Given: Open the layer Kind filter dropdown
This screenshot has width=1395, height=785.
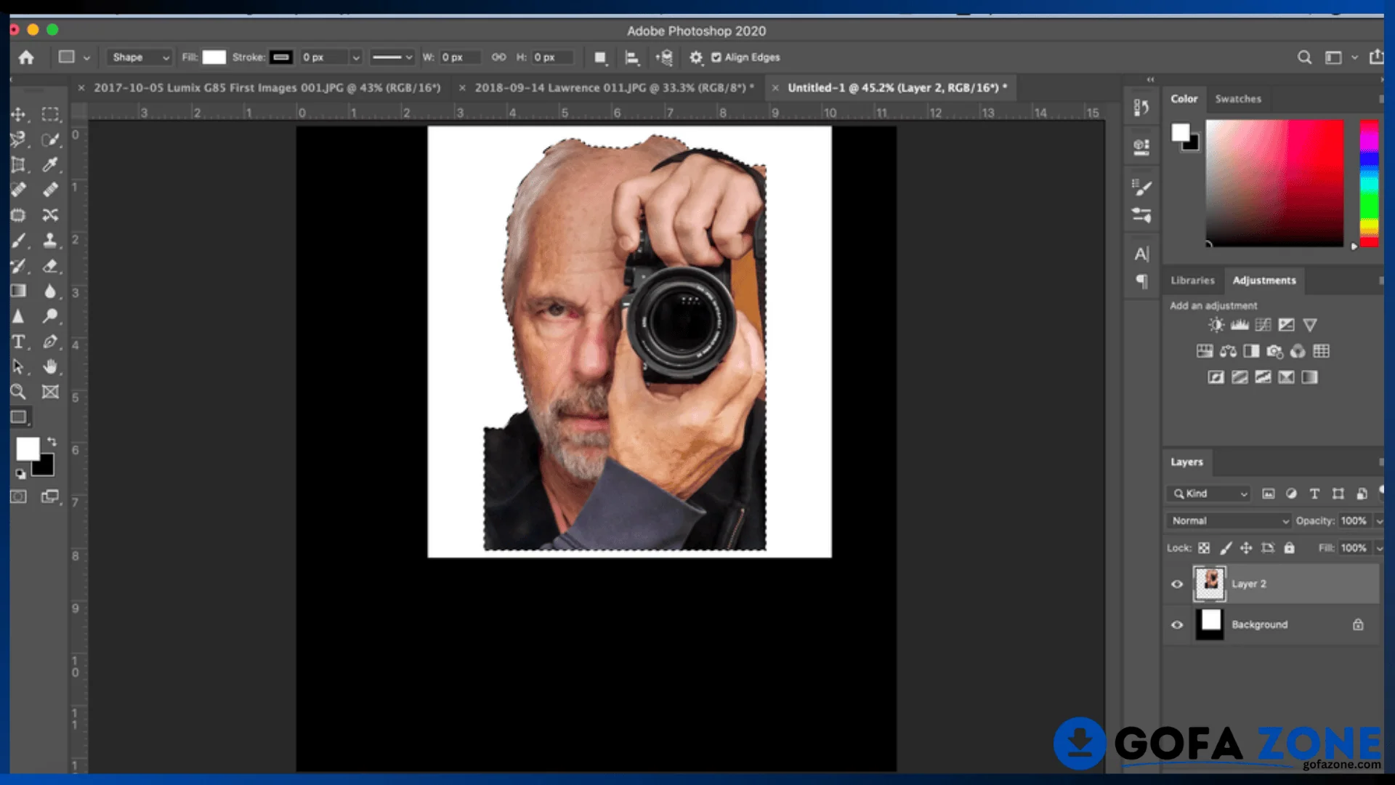Looking at the screenshot, I should pos(1210,494).
